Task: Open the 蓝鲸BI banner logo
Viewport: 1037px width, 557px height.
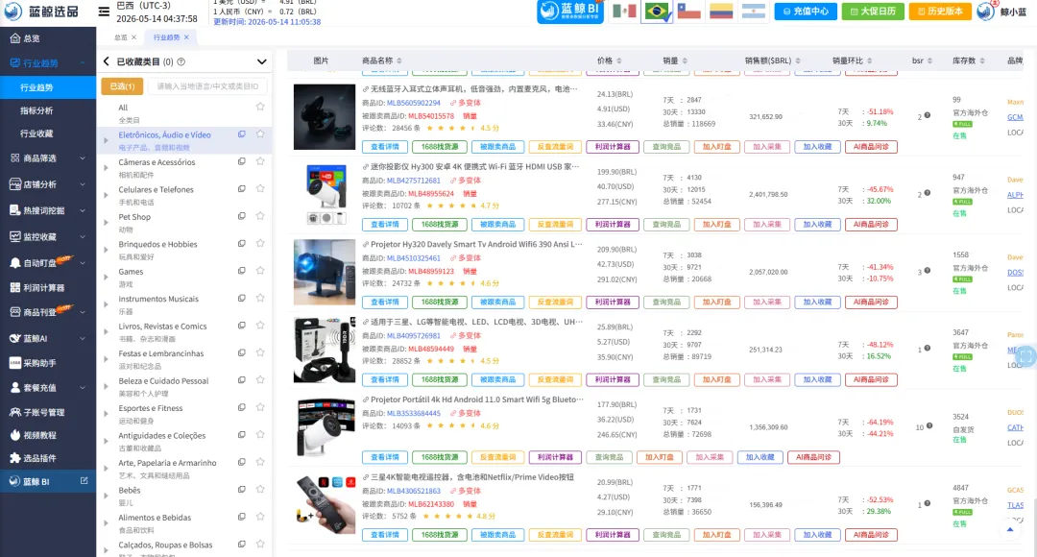Action: [570, 12]
